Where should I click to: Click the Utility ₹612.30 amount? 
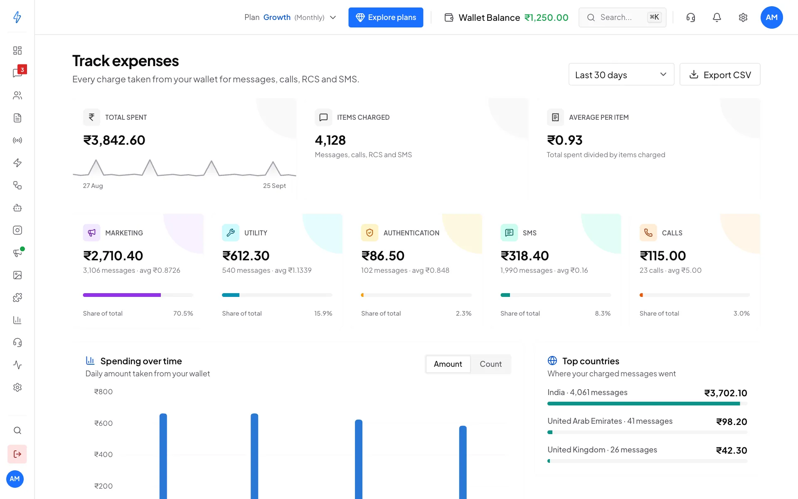click(x=246, y=256)
